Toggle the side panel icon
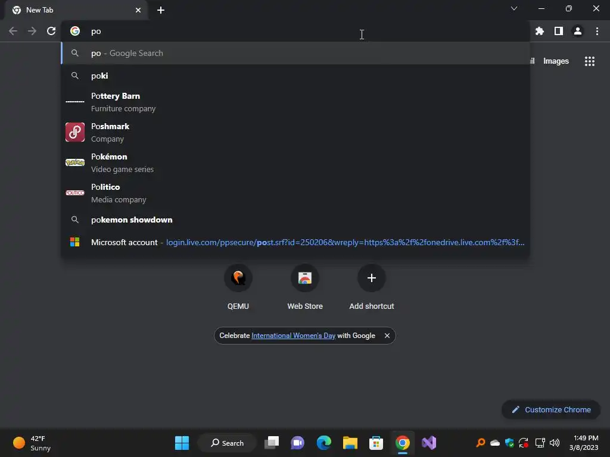 pyautogui.click(x=559, y=31)
